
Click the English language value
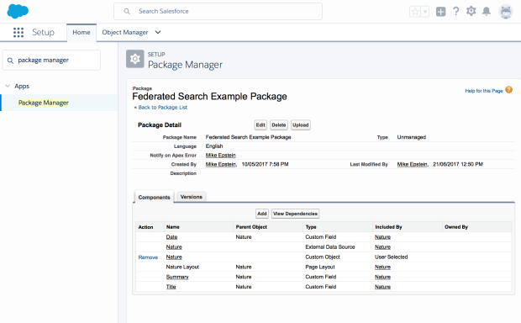tap(214, 146)
